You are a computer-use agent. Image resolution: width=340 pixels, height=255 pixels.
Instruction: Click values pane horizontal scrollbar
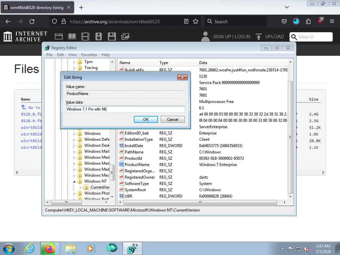point(200,202)
